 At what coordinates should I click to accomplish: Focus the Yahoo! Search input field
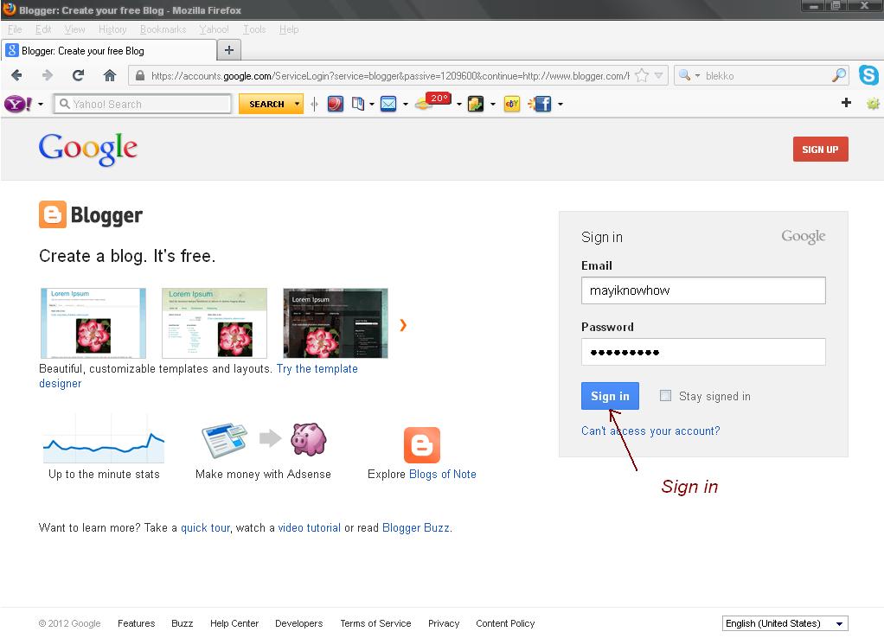pyautogui.click(x=143, y=104)
